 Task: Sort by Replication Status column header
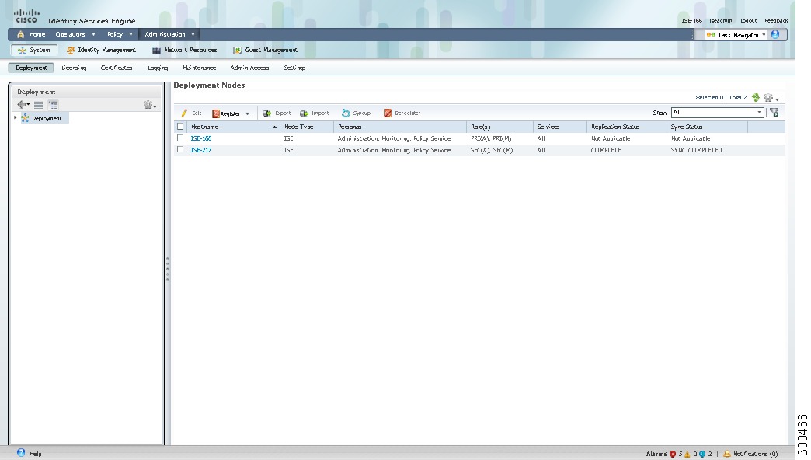(627, 127)
